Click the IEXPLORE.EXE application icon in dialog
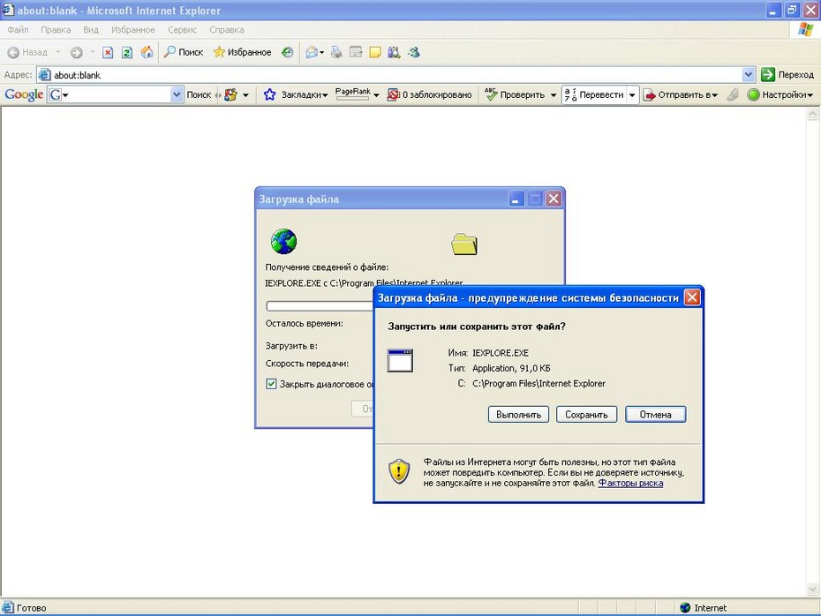The image size is (821, 616). [x=400, y=361]
